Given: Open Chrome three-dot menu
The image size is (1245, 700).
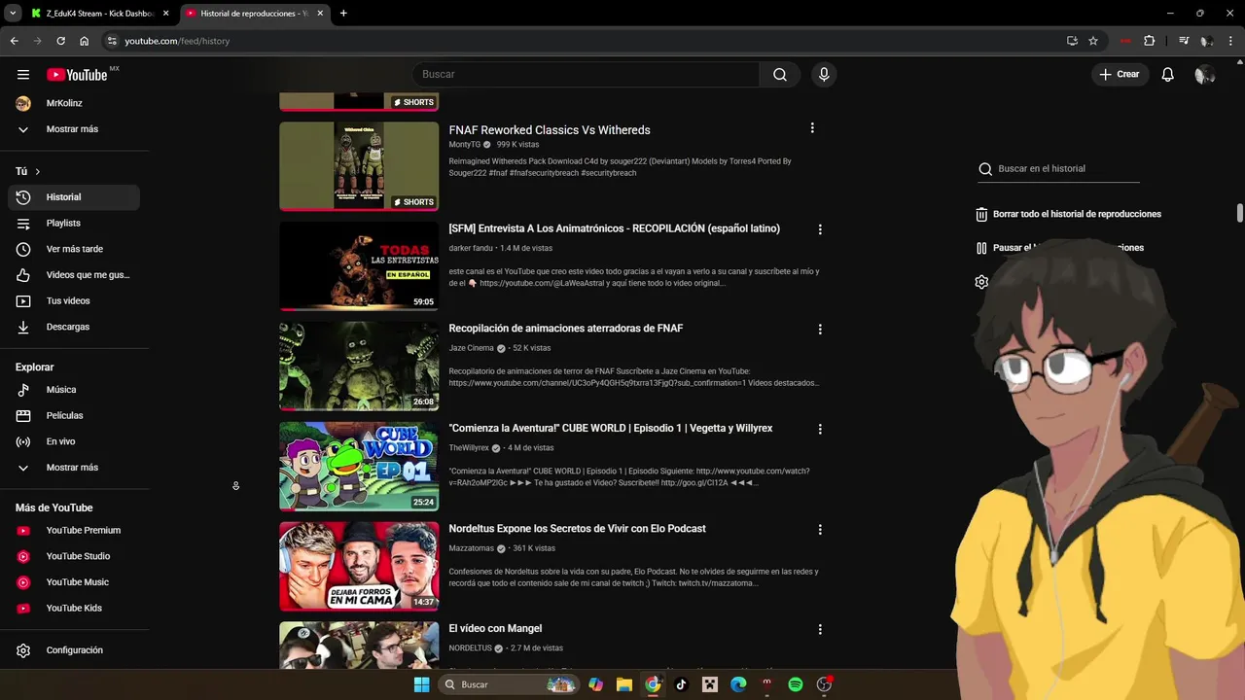Looking at the screenshot, I should pos(1230,41).
